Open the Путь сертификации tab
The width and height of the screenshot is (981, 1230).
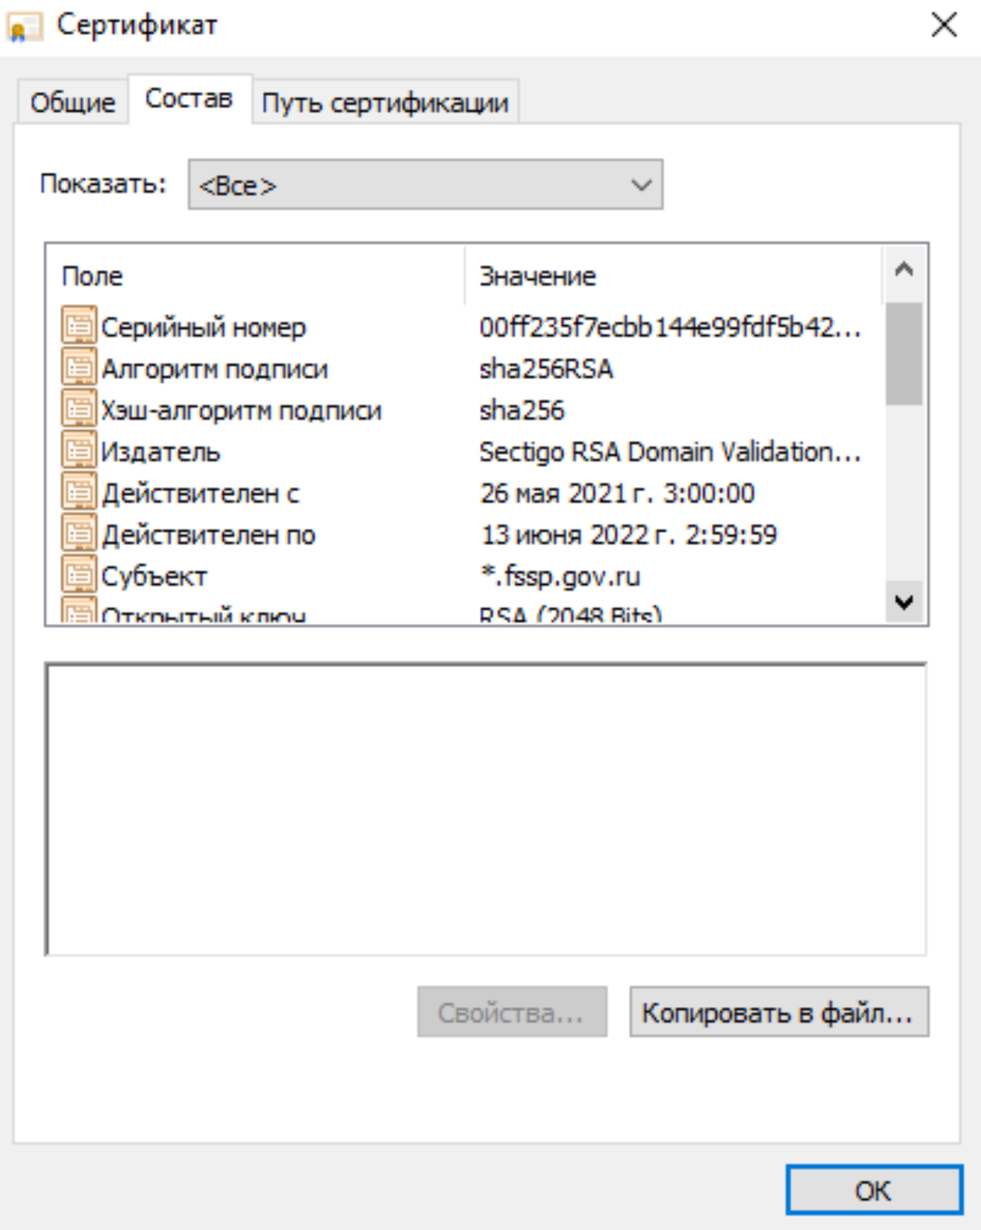point(385,102)
